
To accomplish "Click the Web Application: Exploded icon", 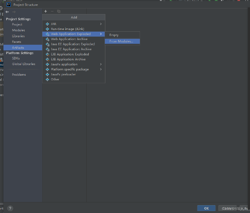I will pos(47,34).
